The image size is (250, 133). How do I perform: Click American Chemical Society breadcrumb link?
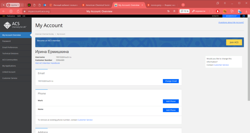coord(44,34)
